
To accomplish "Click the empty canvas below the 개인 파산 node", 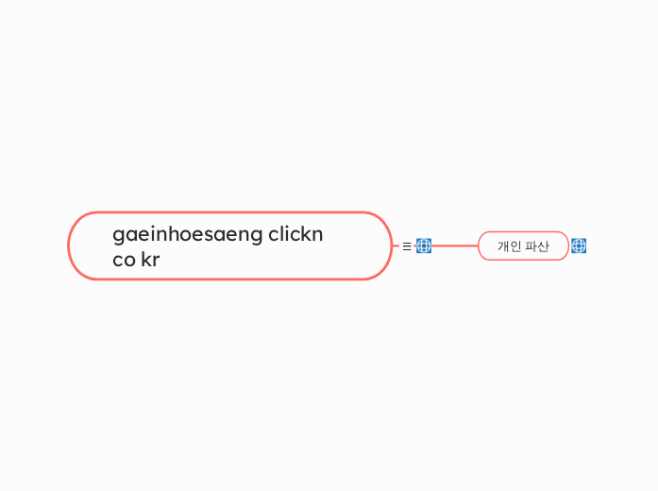I will pyautogui.click(x=523, y=357).
